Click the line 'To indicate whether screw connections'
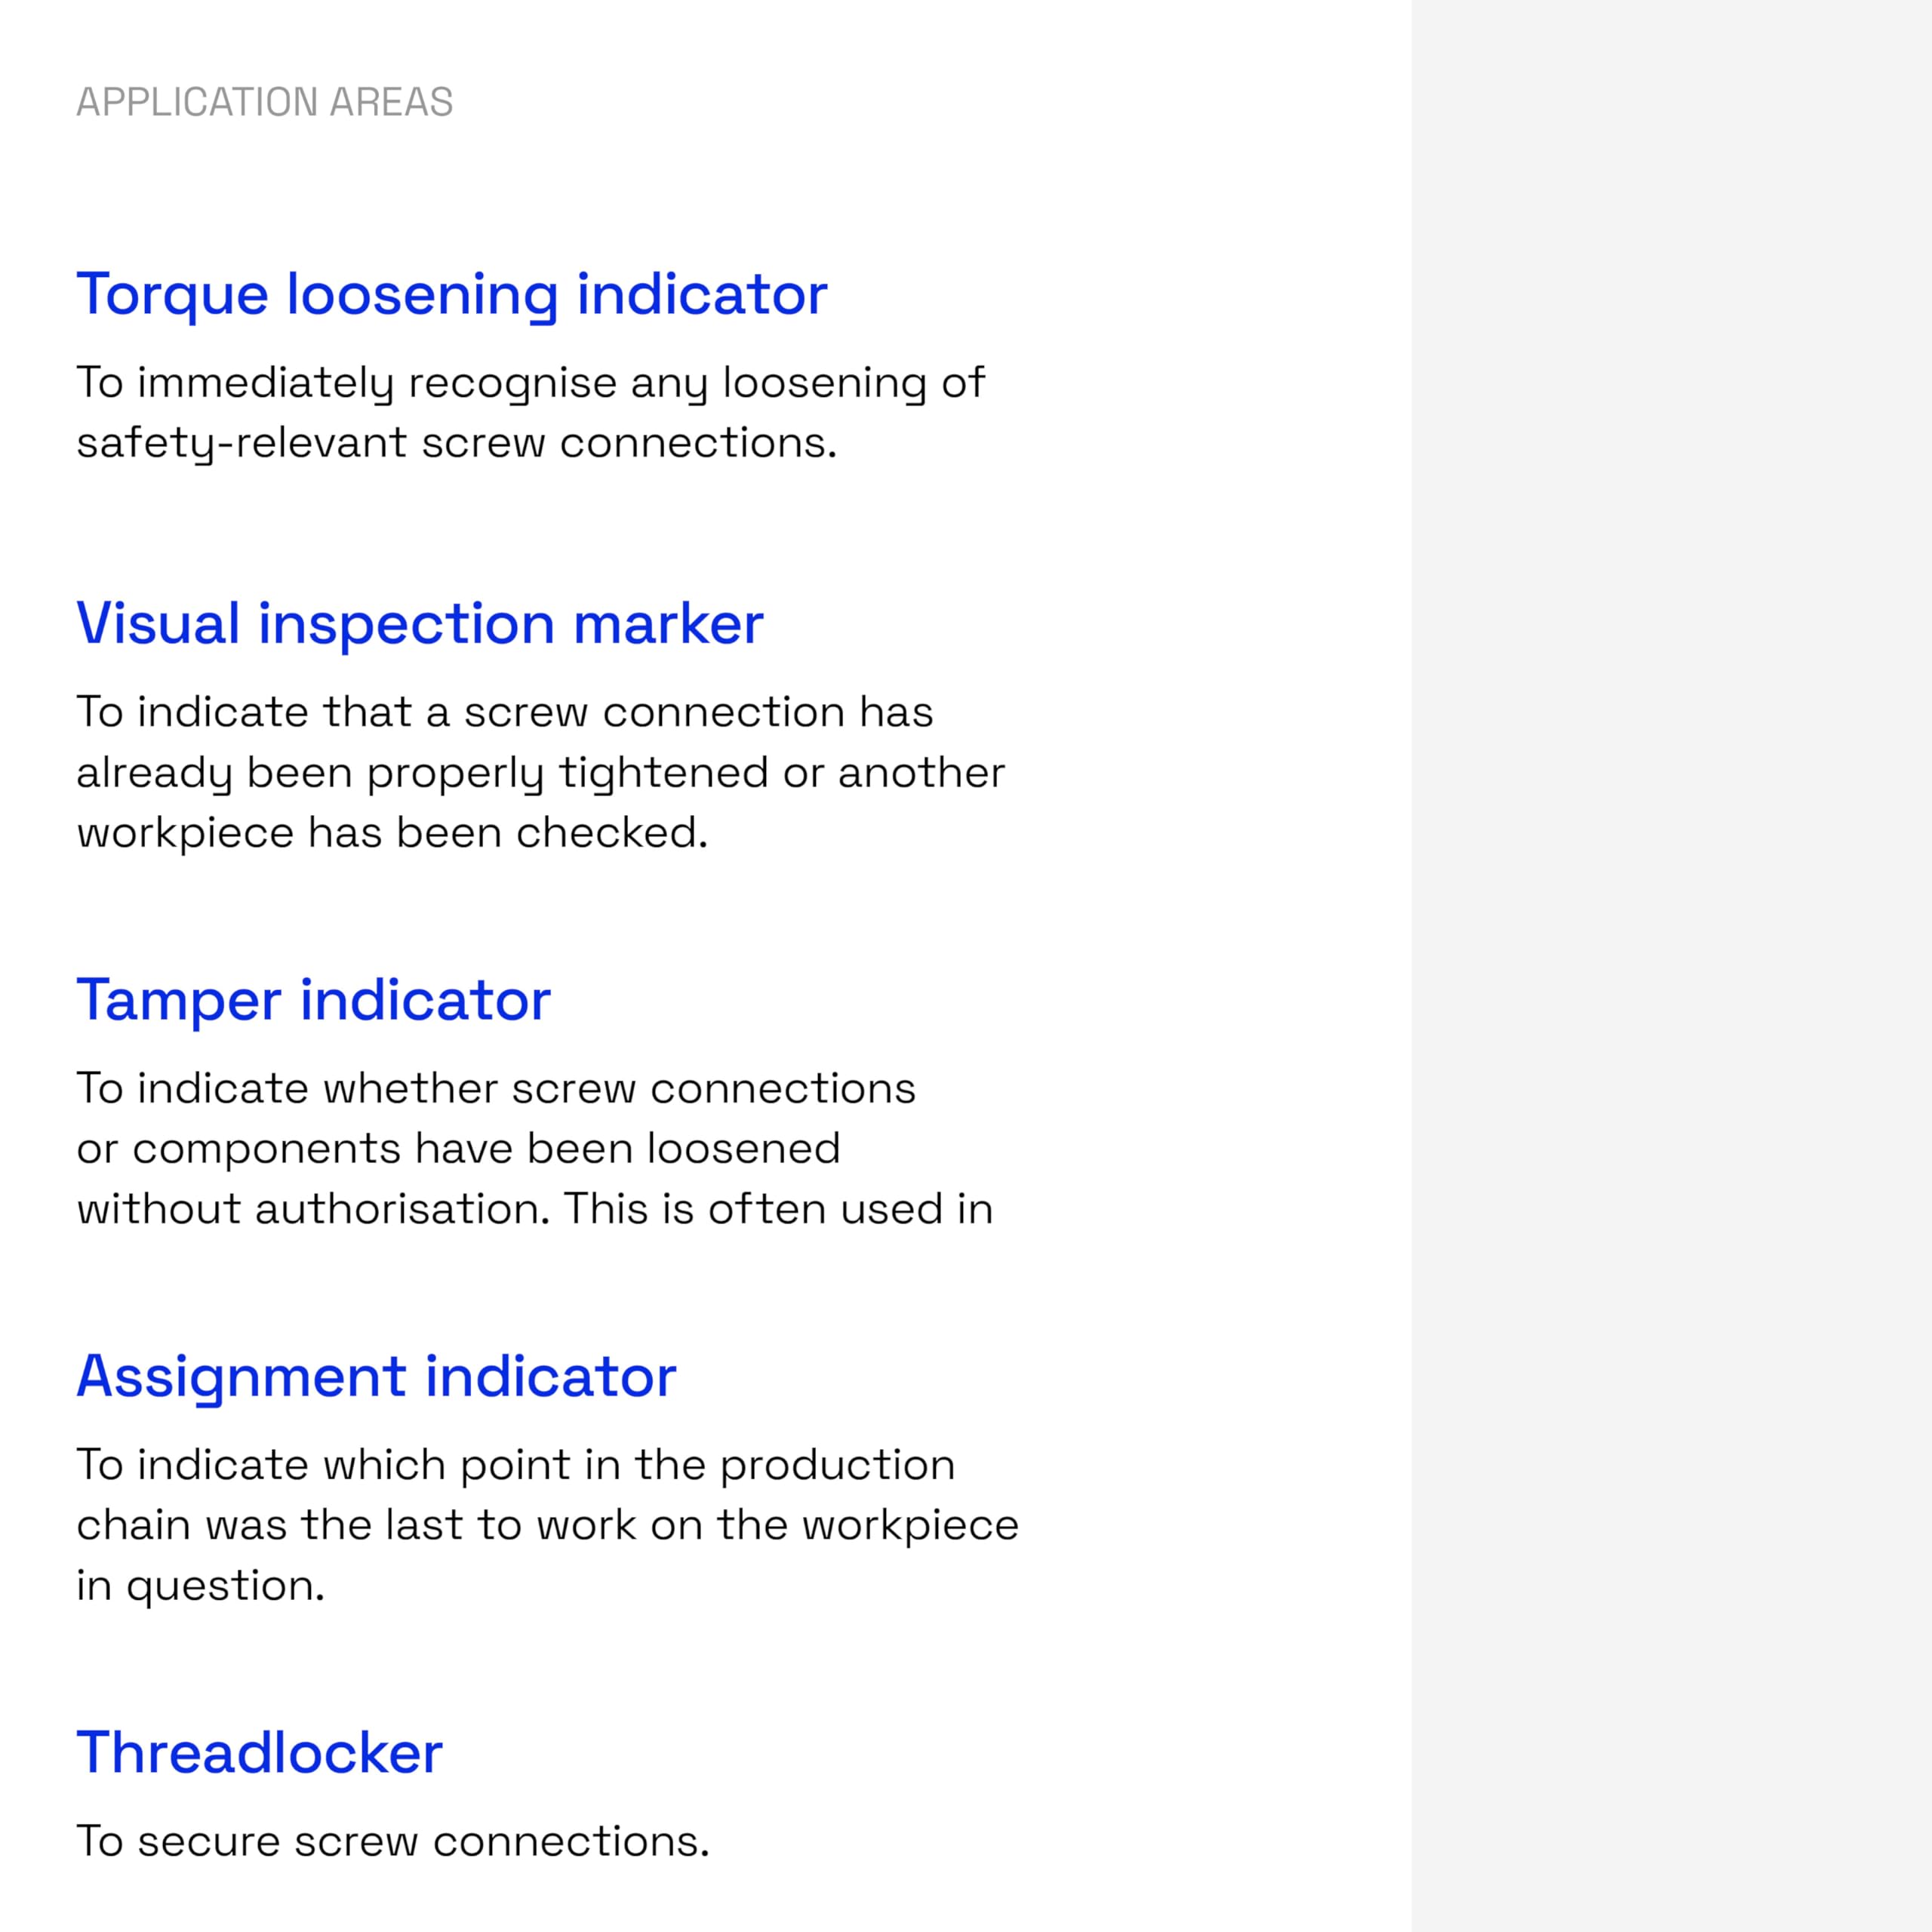The image size is (1932, 1932). 495,1088
